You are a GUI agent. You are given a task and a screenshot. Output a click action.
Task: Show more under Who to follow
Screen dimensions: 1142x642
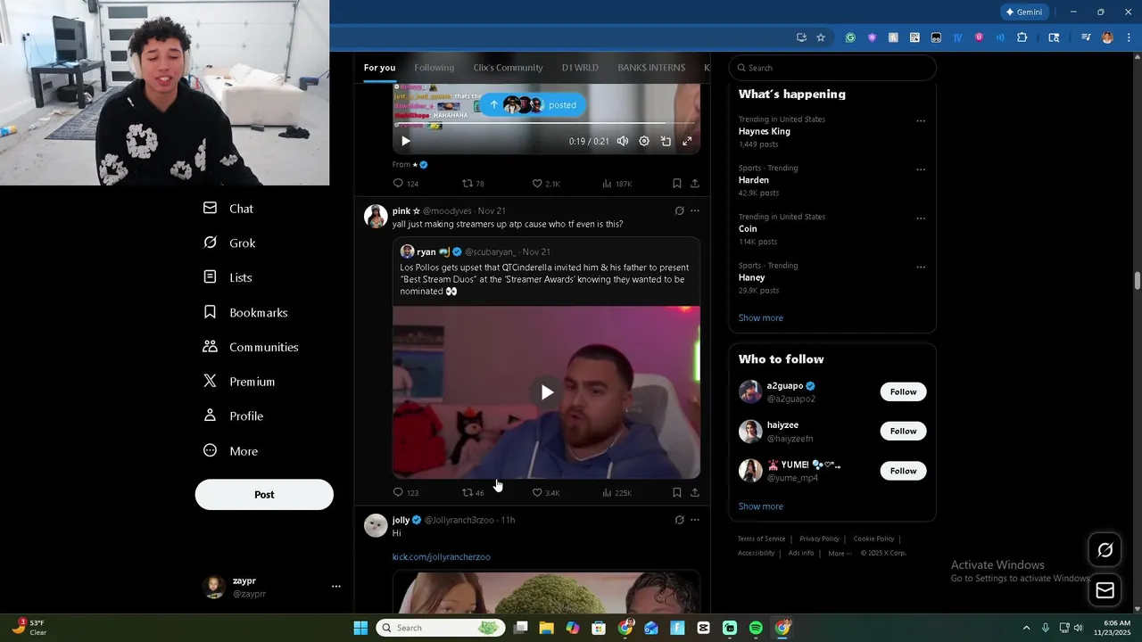(x=761, y=506)
